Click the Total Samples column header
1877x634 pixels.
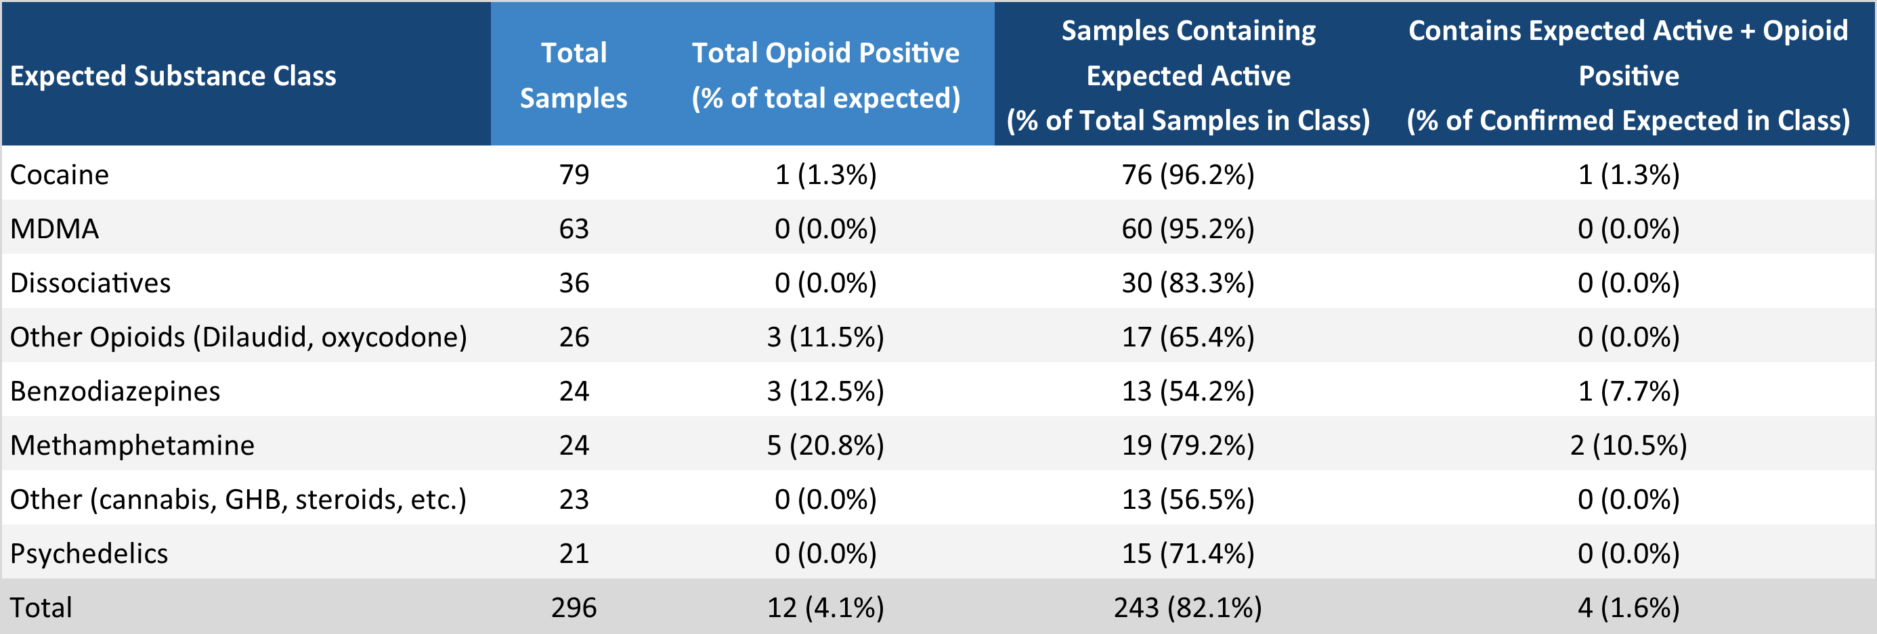[574, 76]
